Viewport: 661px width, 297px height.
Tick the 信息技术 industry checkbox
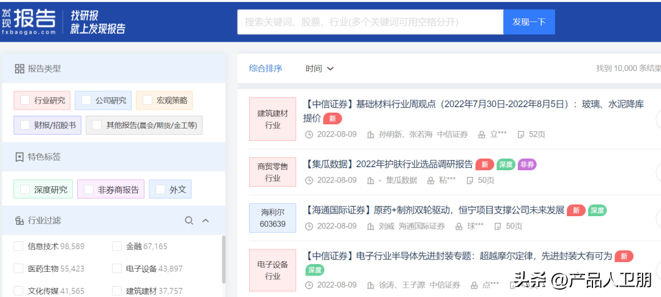click(x=18, y=246)
